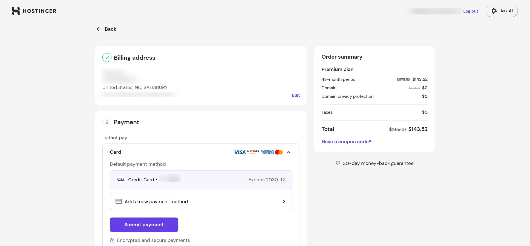
Task: Click the Taxes label
Action: (327, 112)
